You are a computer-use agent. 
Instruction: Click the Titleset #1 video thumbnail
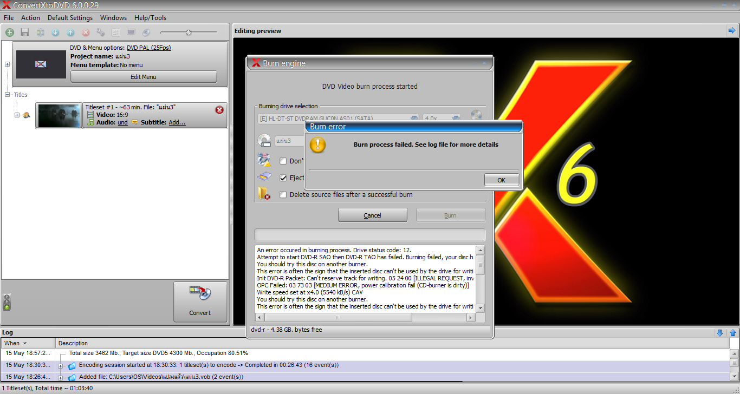tap(59, 115)
